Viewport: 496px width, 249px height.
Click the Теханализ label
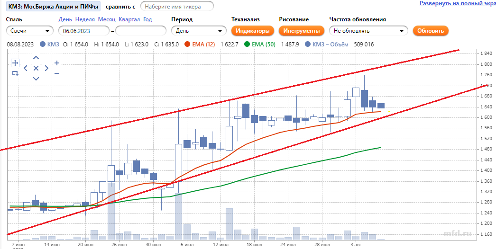(246, 19)
